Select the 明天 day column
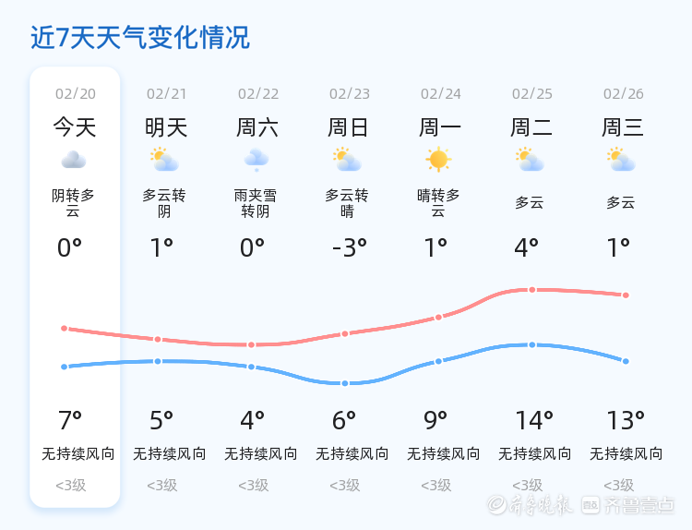 pyautogui.click(x=166, y=287)
